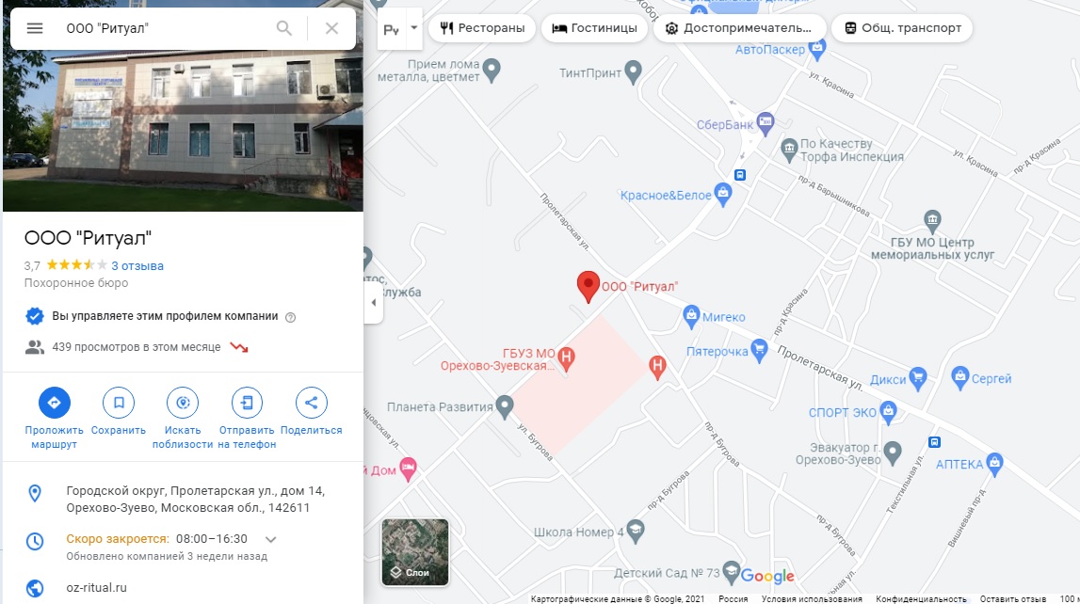
Task: Expand the opening hours chevron
Action: [270, 539]
